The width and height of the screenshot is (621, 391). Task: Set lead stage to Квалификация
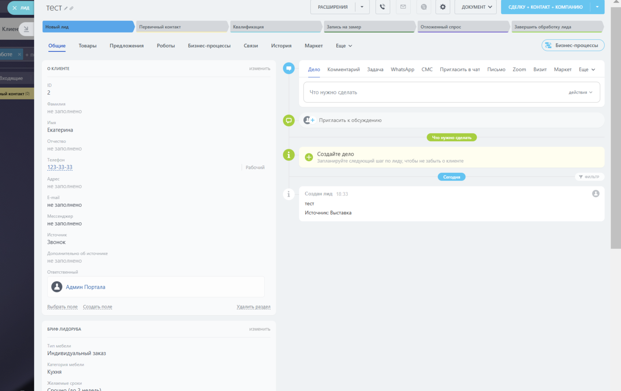click(275, 27)
